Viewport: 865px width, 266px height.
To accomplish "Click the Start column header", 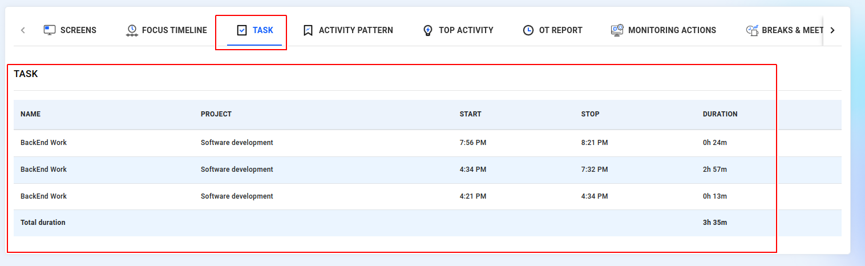I will [470, 114].
